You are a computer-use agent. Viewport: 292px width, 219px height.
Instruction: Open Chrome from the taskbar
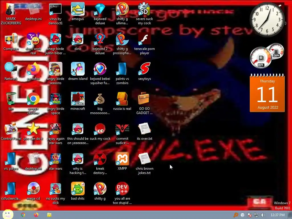pyautogui.click(x=23, y=215)
